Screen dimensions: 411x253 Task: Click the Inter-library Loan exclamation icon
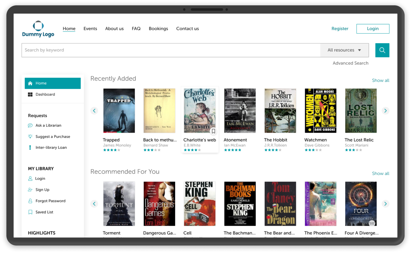click(x=30, y=147)
